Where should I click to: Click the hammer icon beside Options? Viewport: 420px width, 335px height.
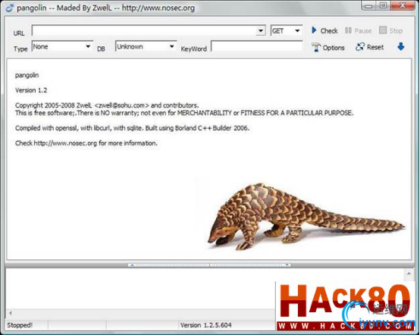[x=316, y=47]
